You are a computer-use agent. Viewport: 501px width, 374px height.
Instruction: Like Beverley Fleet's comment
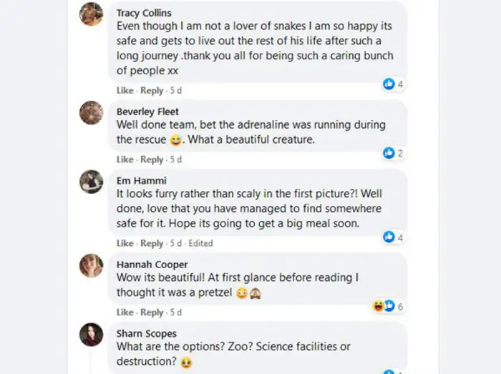coord(125,159)
